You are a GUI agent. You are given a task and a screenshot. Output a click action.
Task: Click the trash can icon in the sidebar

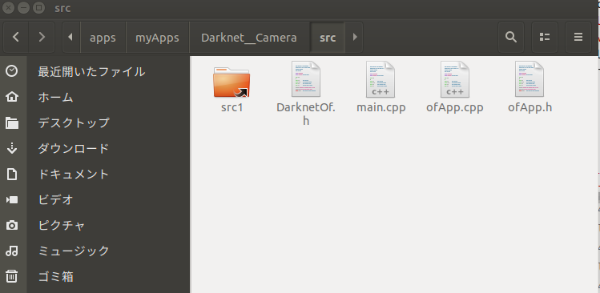(x=12, y=276)
